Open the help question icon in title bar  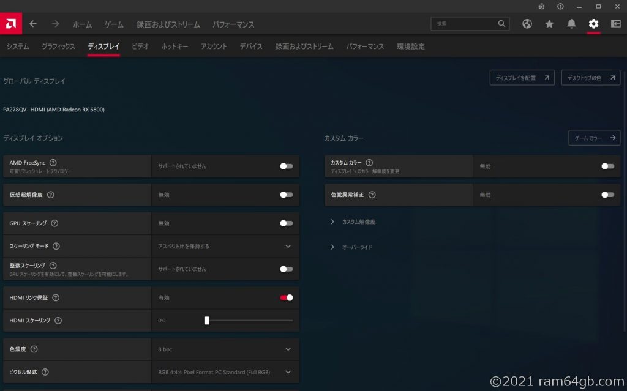(x=560, y=6)
